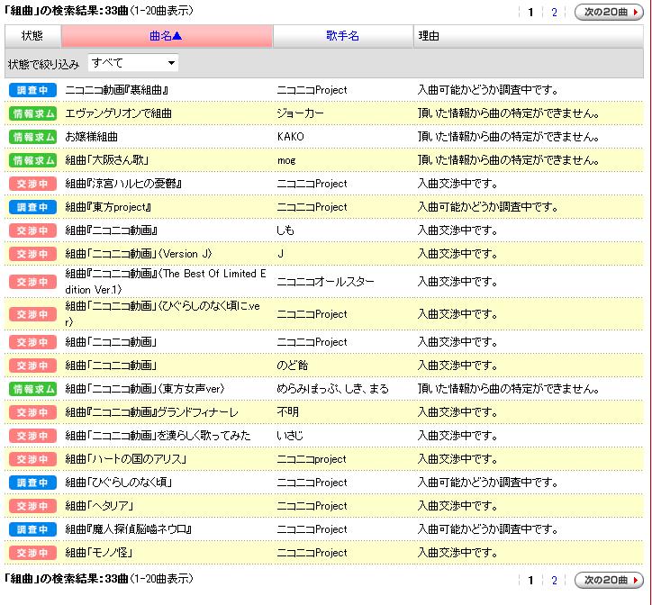The height and width of the screenshot is (605, 652).
Task: Click 情報求ム badge for エヴァンゲリオンで組曲
Action: [x=32, y=113]
